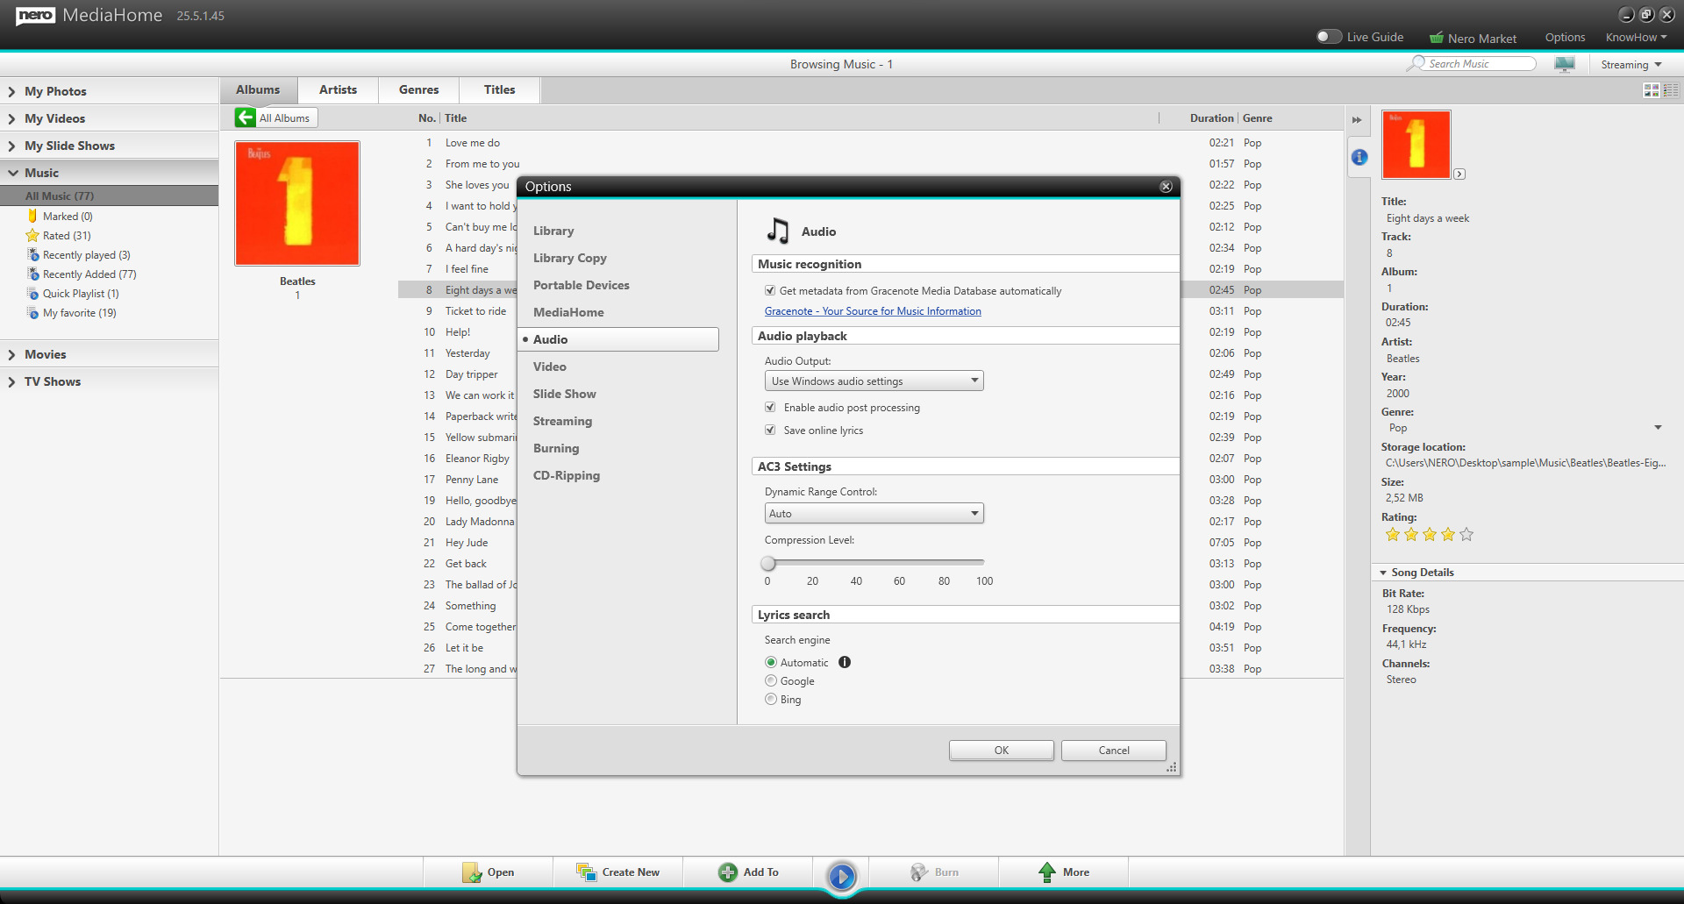Click the green All Albums back arrow
The width and height of the screenshot is (1684, 904).
[246, 118]
